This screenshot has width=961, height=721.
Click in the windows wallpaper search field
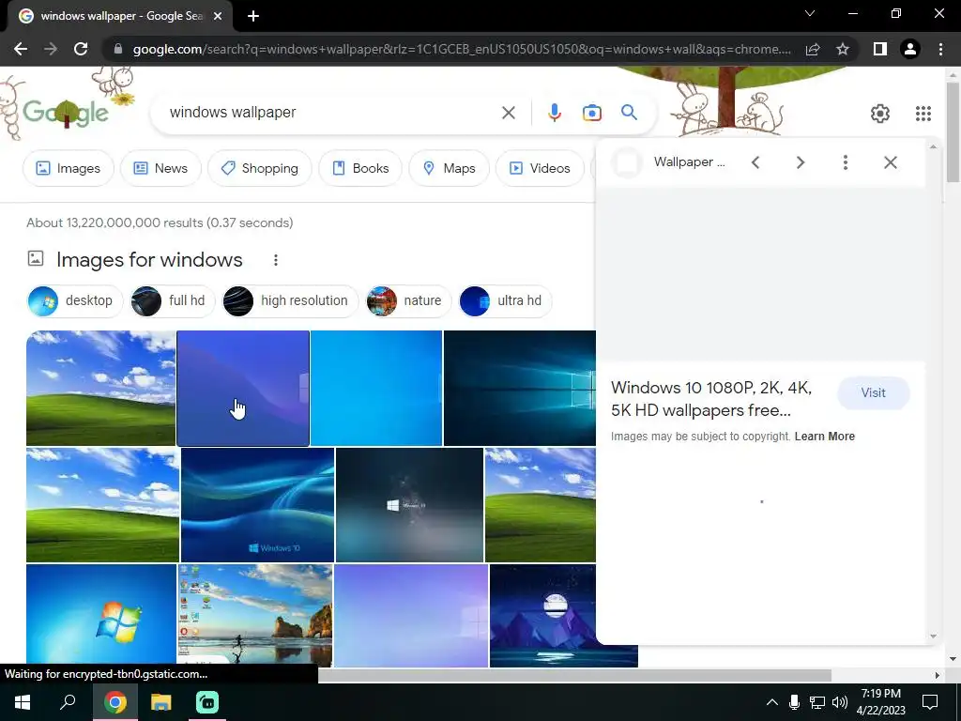pos(331,113)
